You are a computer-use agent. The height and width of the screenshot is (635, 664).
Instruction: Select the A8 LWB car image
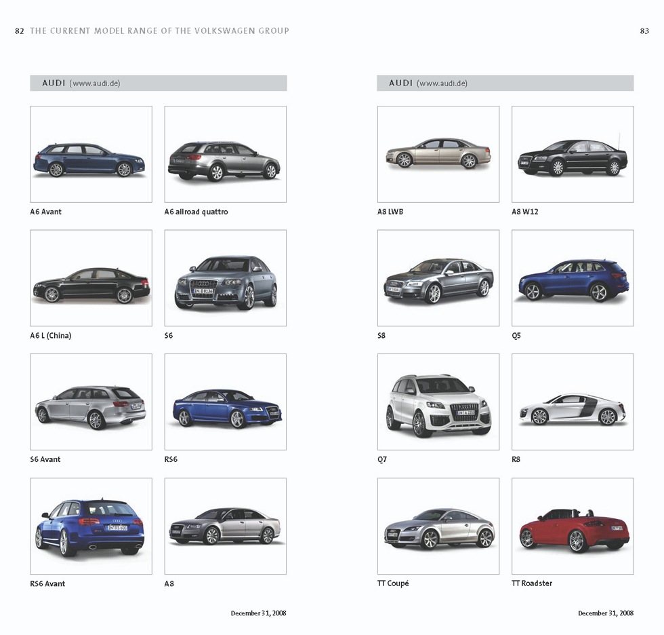point(438,155)
